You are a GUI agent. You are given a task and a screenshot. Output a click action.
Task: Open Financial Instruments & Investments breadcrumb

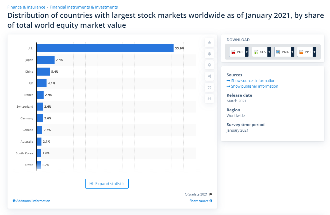(84, 7)
